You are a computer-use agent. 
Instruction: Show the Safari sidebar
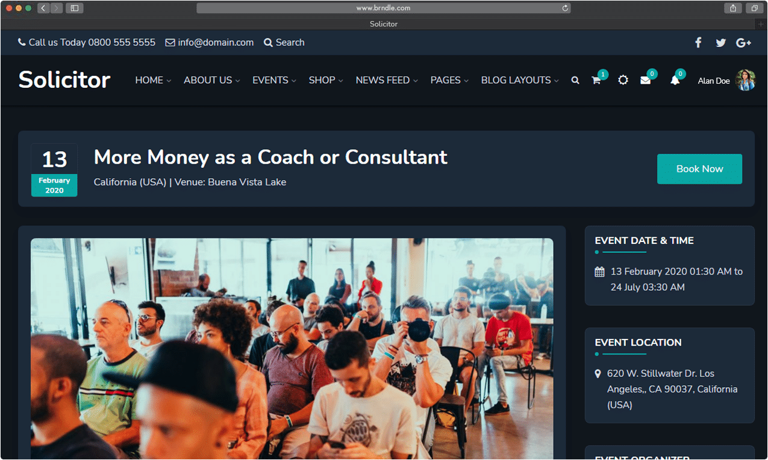75,8
